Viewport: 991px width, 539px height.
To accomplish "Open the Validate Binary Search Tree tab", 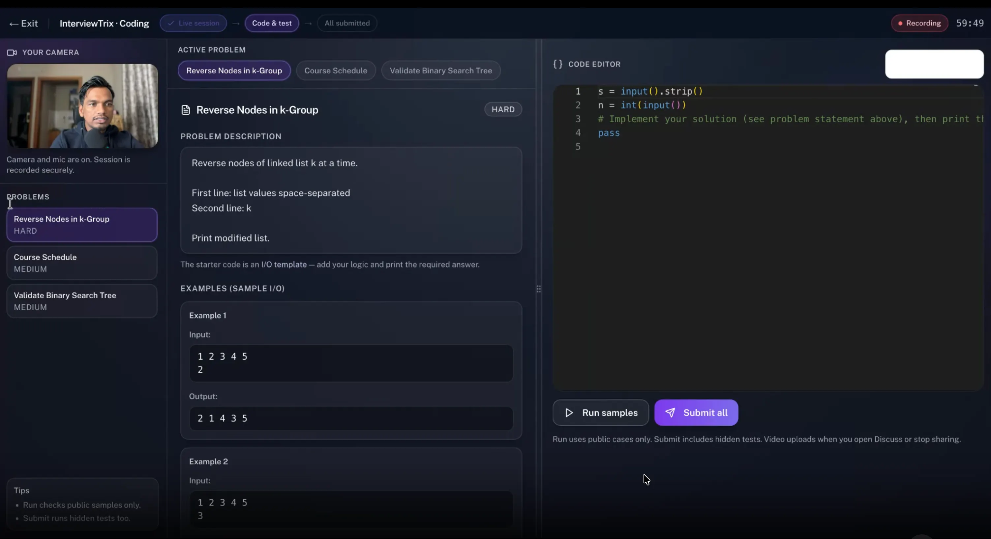I will click(440, 71).
